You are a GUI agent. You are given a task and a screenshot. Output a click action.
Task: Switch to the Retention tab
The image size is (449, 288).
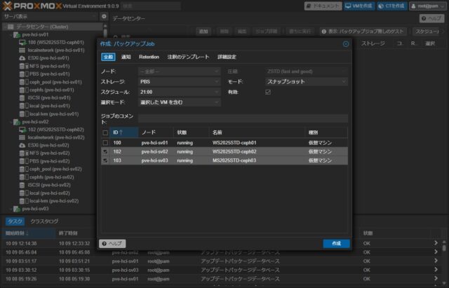point(149,57)
